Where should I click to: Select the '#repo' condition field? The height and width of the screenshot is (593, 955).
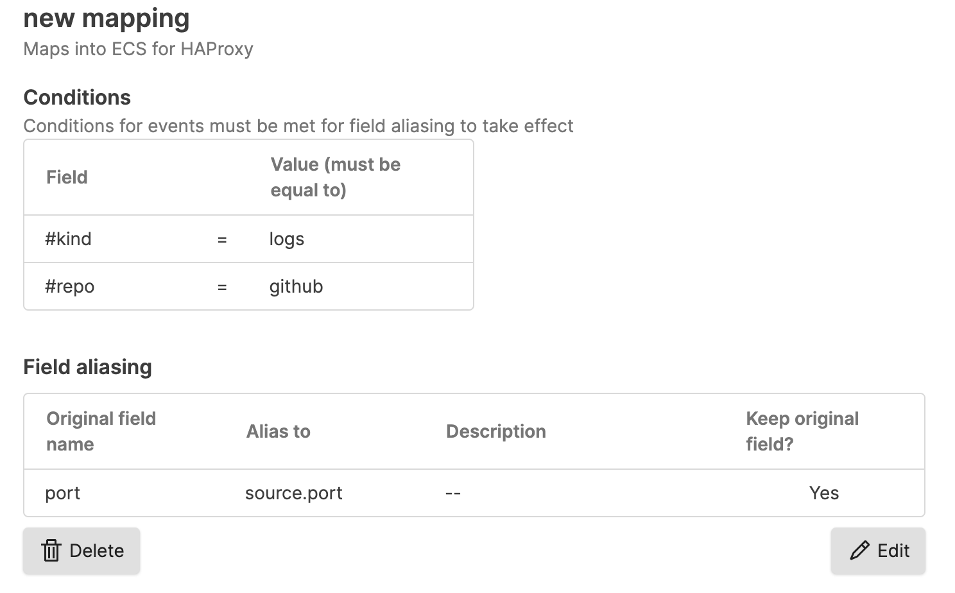pos(70,286)
